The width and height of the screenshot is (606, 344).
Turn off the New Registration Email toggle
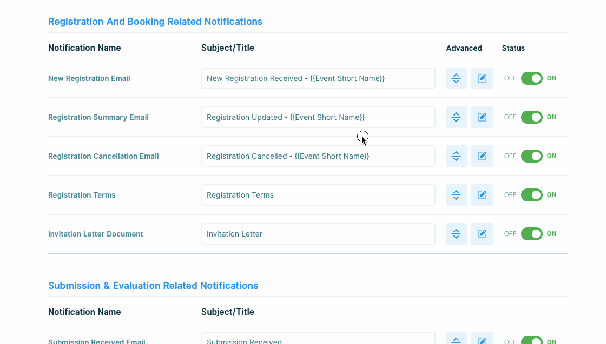(531, 78)
